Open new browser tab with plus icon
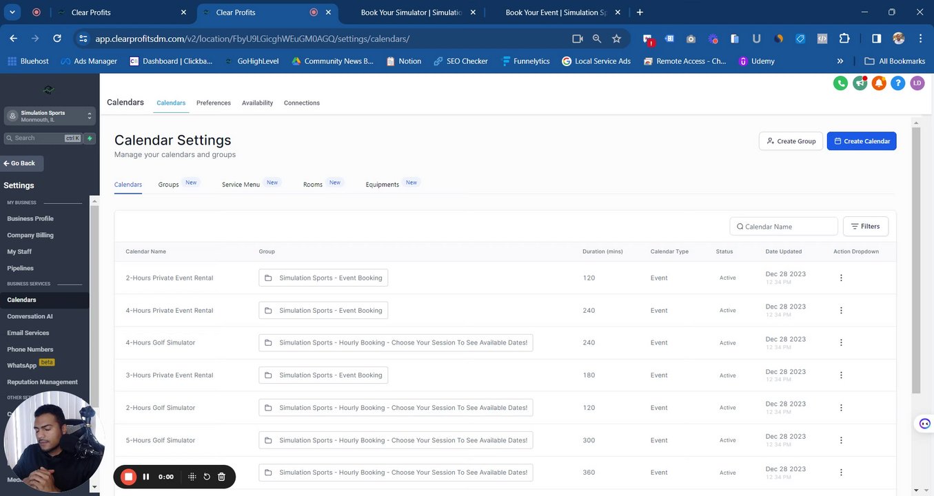Viewport: 934px width, 496px height. tap(640, 12)
